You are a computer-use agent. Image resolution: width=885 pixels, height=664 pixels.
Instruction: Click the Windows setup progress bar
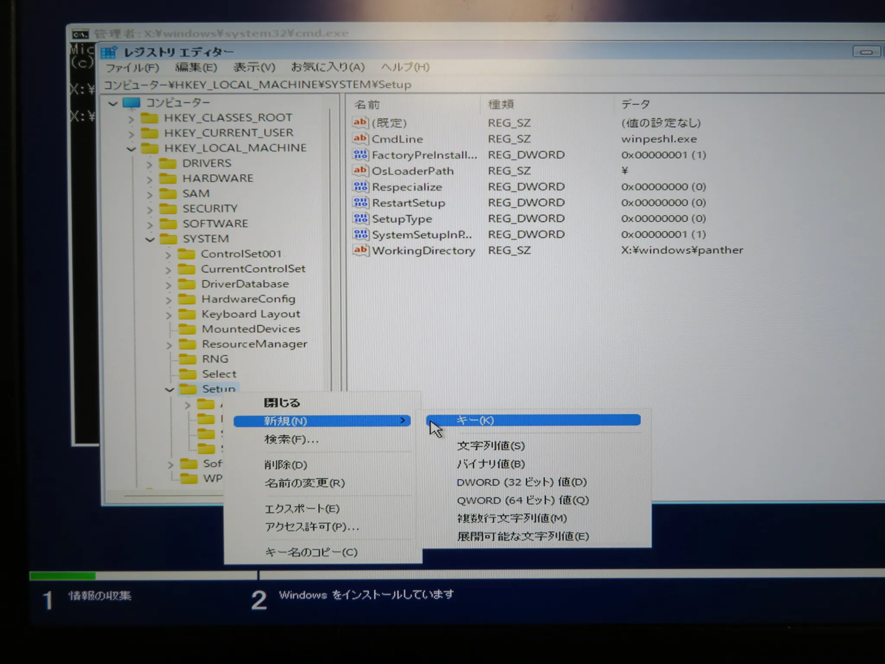click(x=457, y=575)
